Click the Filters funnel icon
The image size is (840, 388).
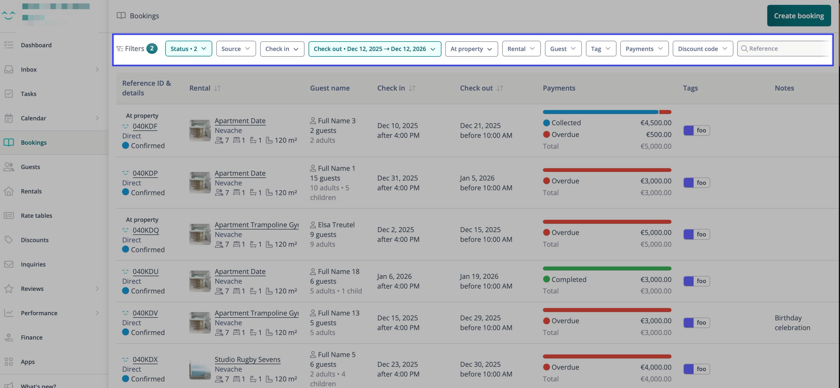tap(120, 49)
